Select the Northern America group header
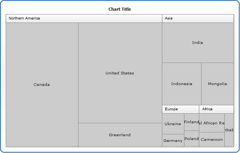Screen dimensions: 240x153 tap(84, 18)
